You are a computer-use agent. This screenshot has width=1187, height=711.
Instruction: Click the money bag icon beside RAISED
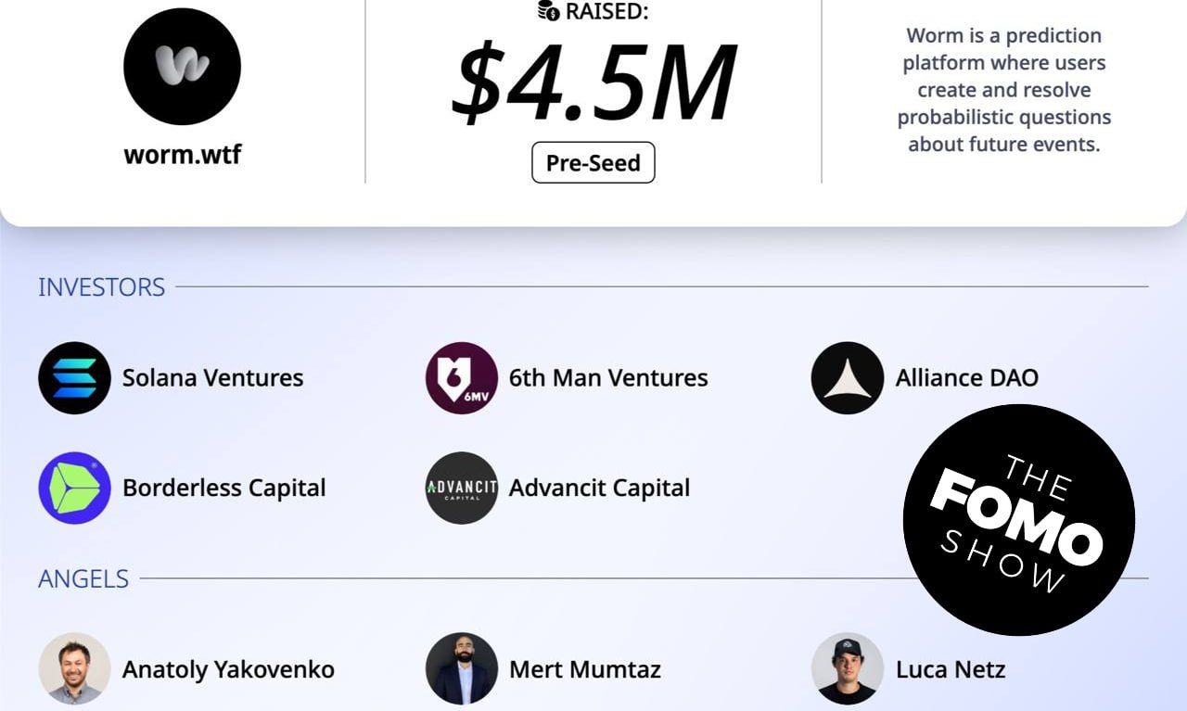548,11
